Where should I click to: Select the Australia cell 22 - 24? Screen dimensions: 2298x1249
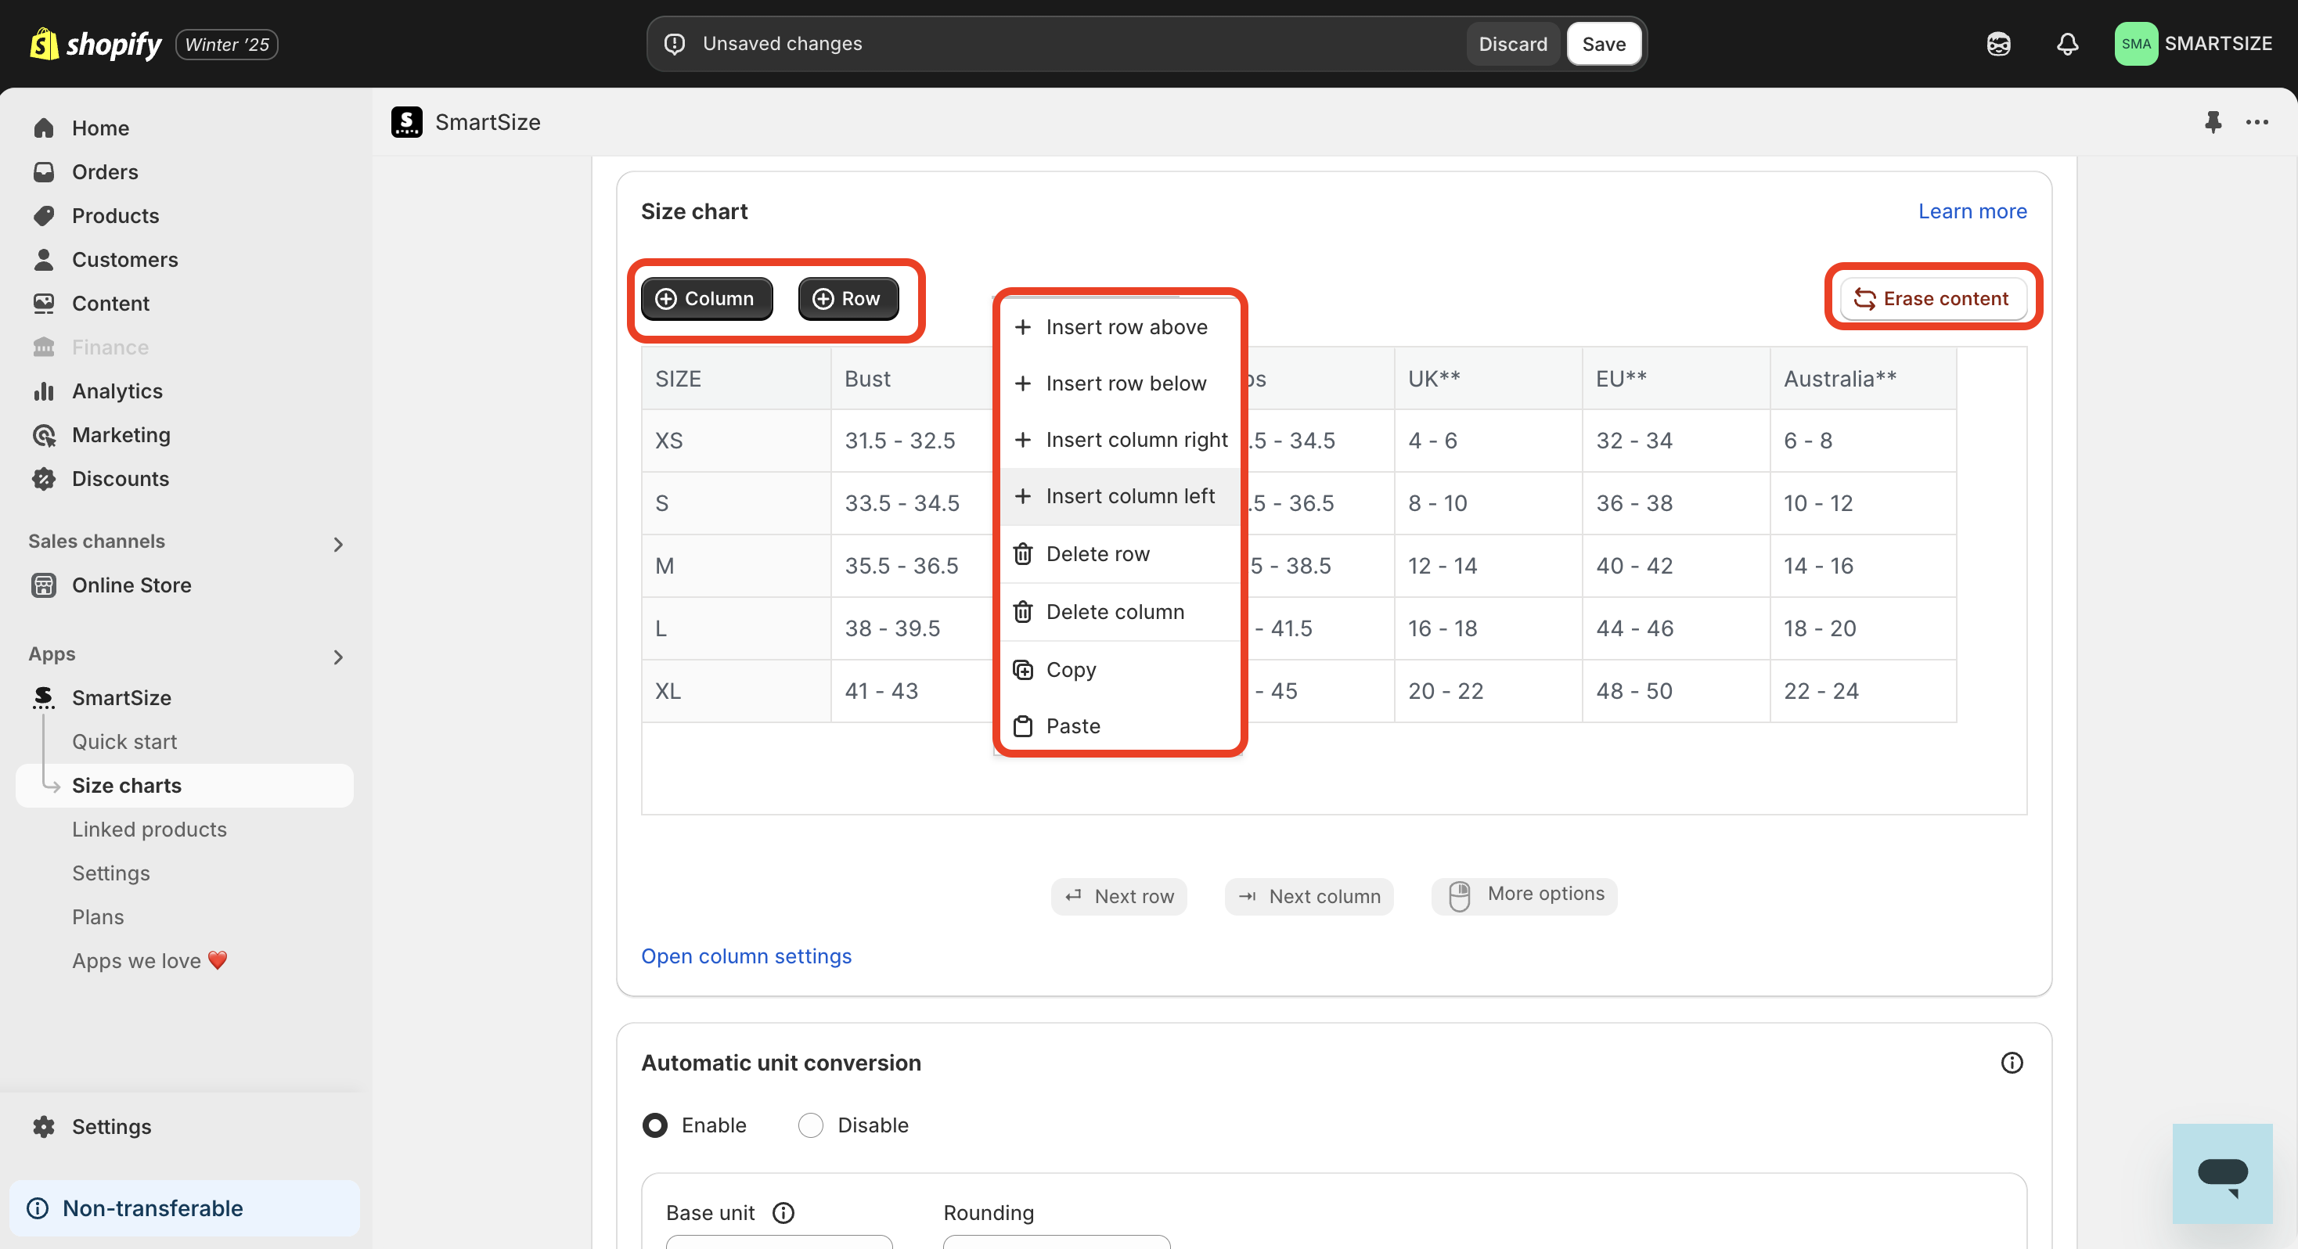(1863, 690)
